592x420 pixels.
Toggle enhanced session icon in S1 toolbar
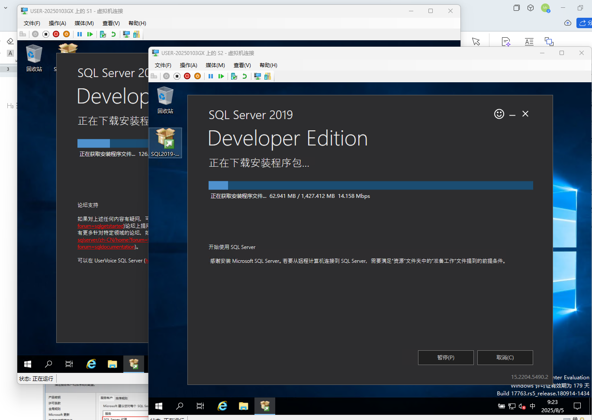[126, 34]
